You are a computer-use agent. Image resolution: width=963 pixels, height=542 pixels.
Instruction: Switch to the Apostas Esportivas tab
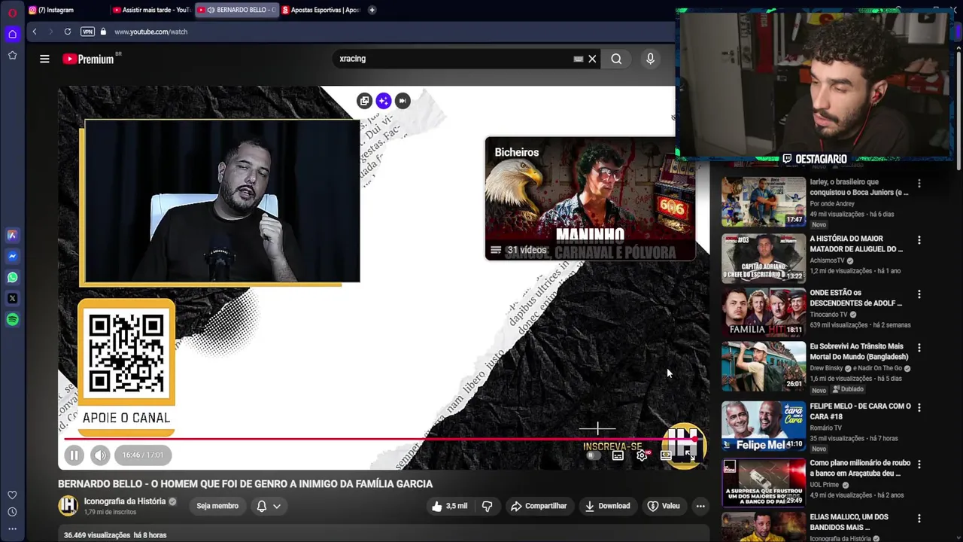321,10
